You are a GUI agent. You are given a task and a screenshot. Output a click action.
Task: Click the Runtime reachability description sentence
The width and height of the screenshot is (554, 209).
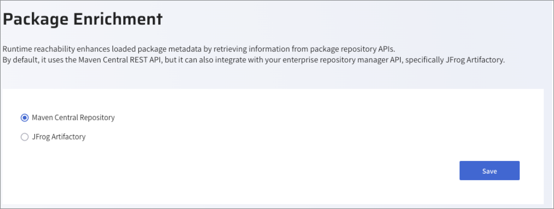(199, 49)
